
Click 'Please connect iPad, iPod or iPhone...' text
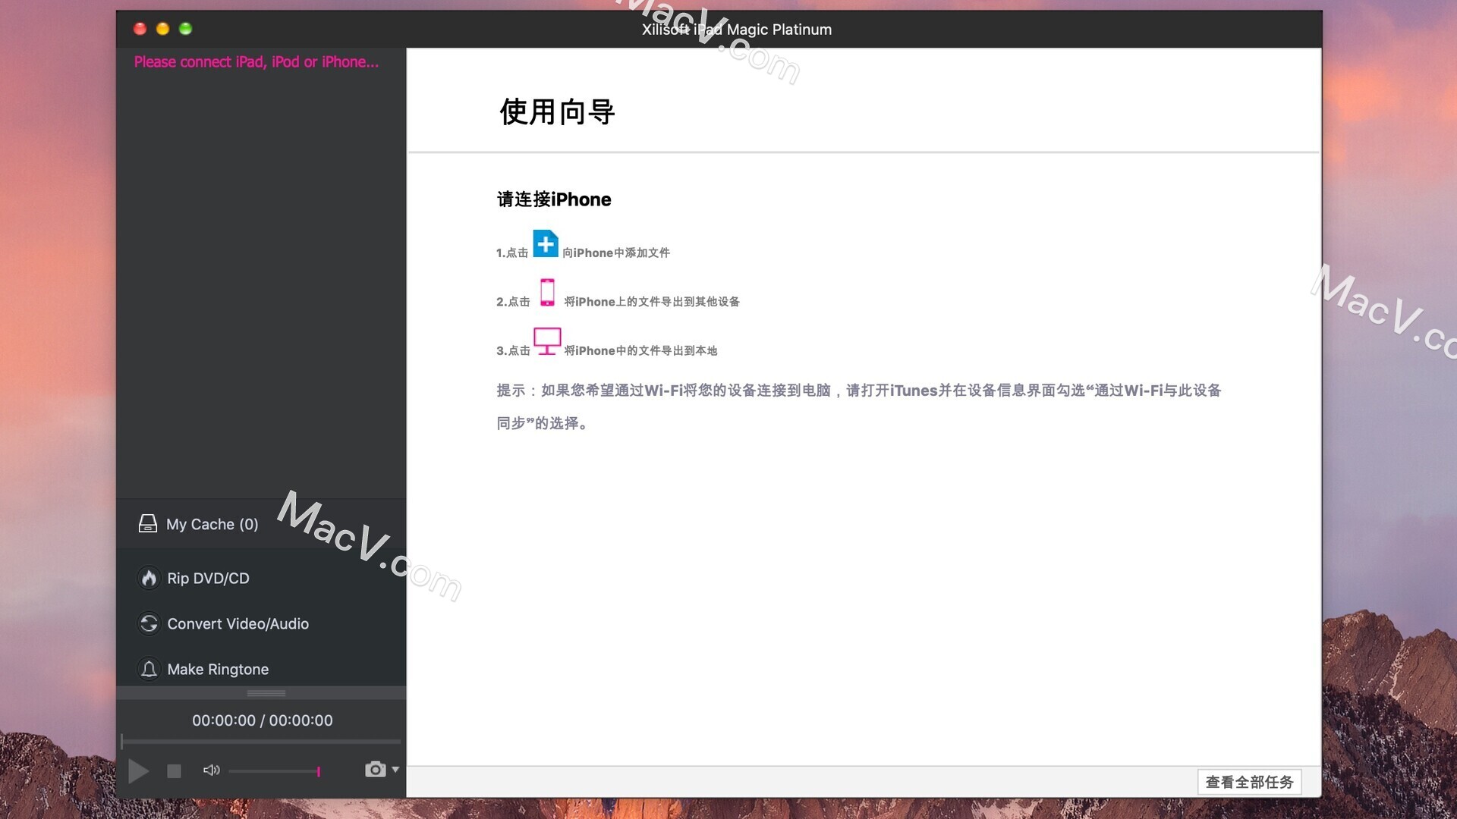pyautogui.click(x=256, y=62)
